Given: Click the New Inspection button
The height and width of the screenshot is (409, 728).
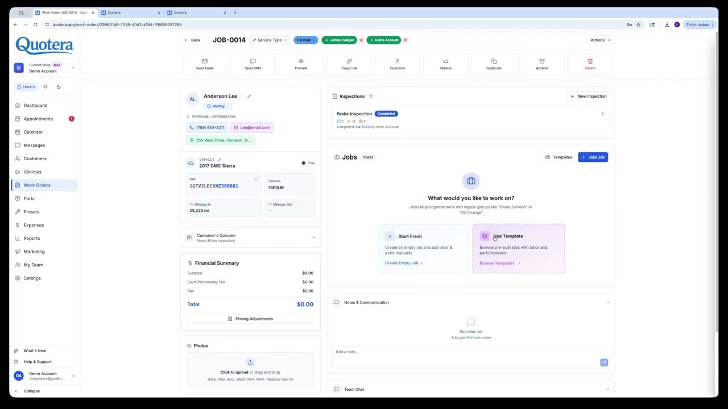Looking at the screenshot, I should [589, 96].
